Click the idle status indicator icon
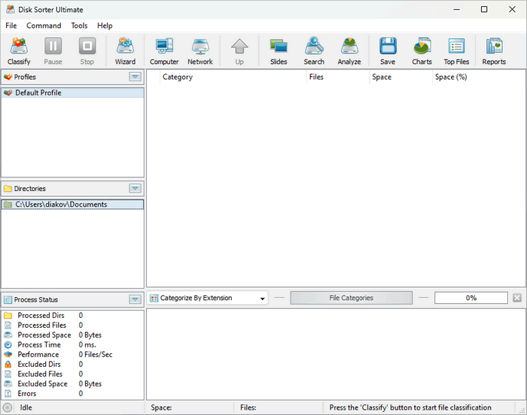This screenshot has width=527, height=415. click(8, 407)
